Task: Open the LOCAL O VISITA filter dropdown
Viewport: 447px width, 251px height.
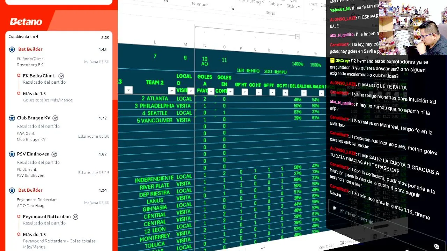Action: coord(191,91)
